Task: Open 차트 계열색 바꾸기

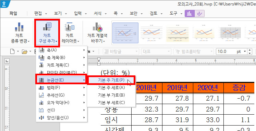Action: 97,33
